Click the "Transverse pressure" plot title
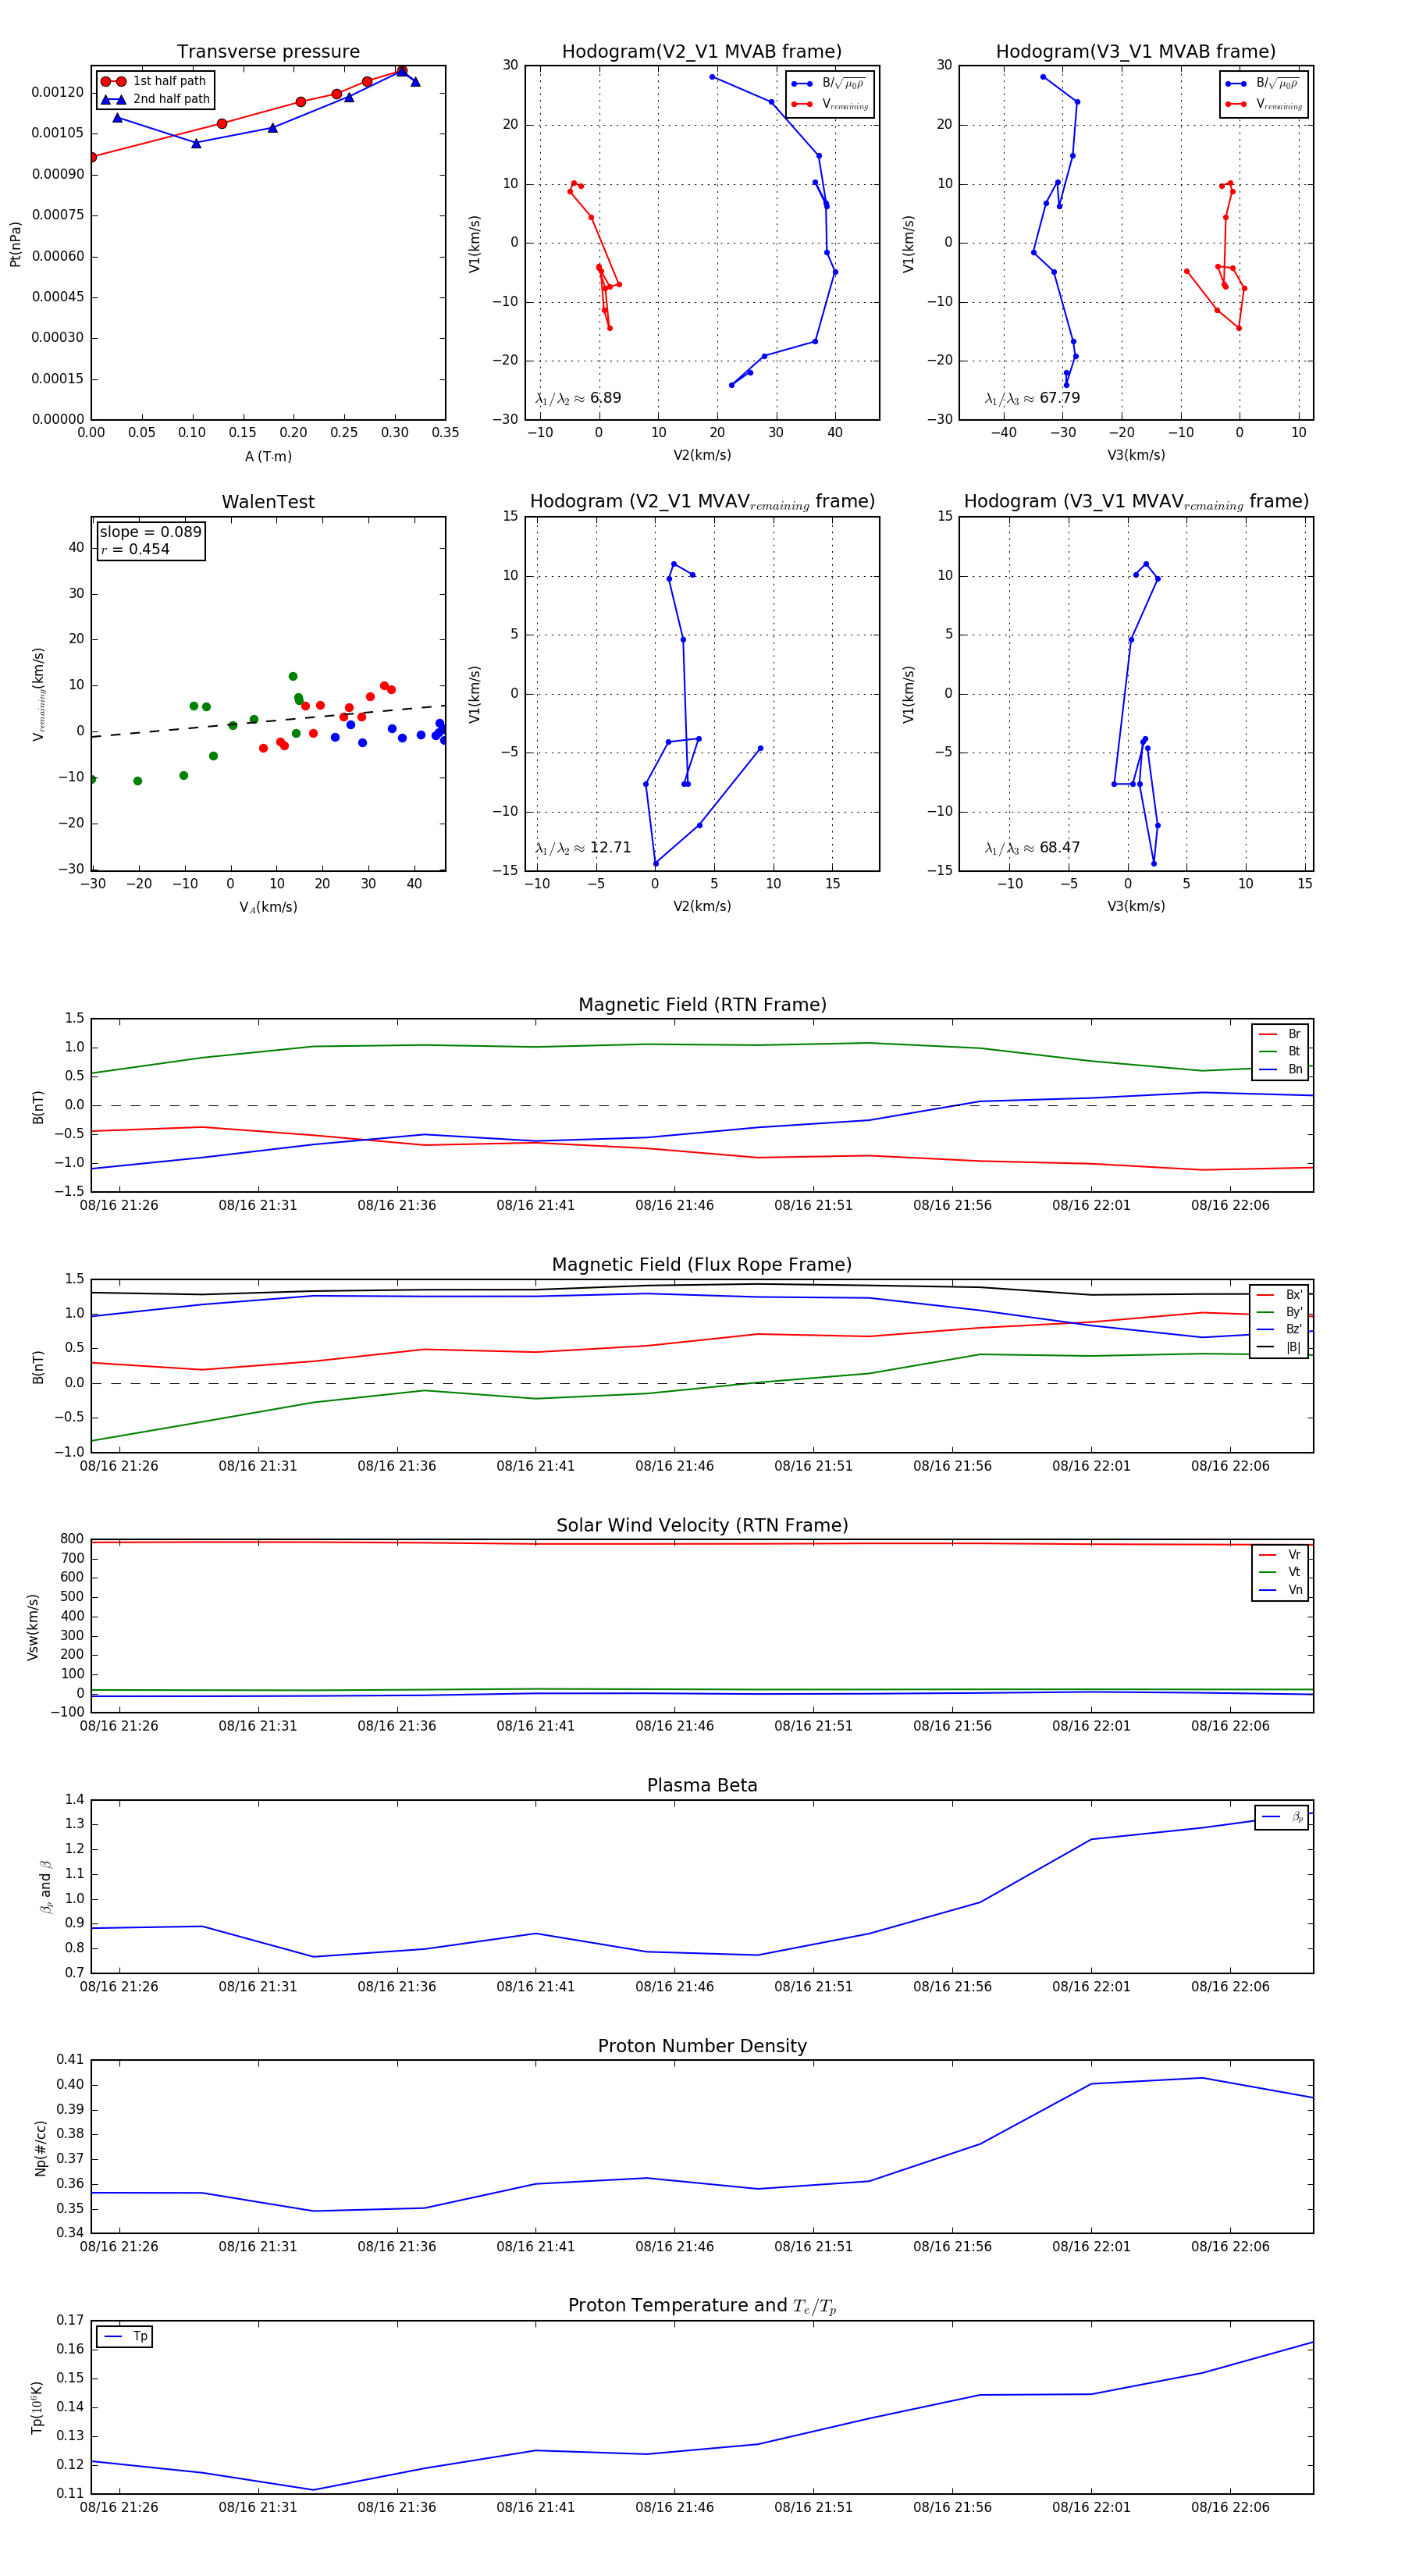Image resolution: width=1405 pixels, height=2576 pixels. tap(268, 52)
